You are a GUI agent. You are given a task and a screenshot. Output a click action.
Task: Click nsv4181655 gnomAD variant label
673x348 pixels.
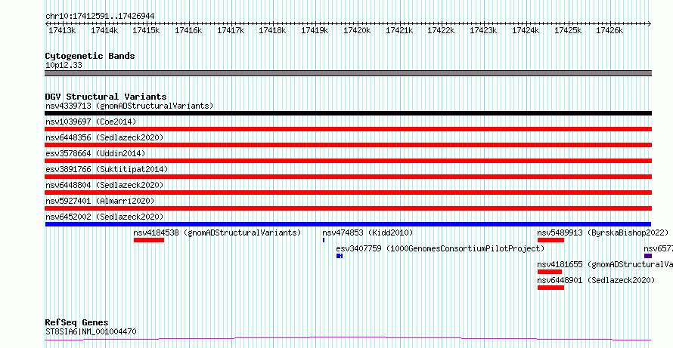(605, 264)
